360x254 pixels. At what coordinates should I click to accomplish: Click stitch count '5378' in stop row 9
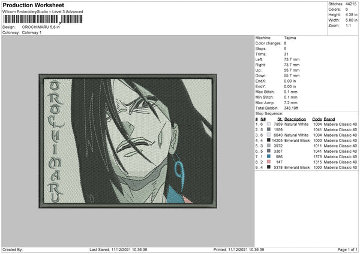(x=278, y=168)
